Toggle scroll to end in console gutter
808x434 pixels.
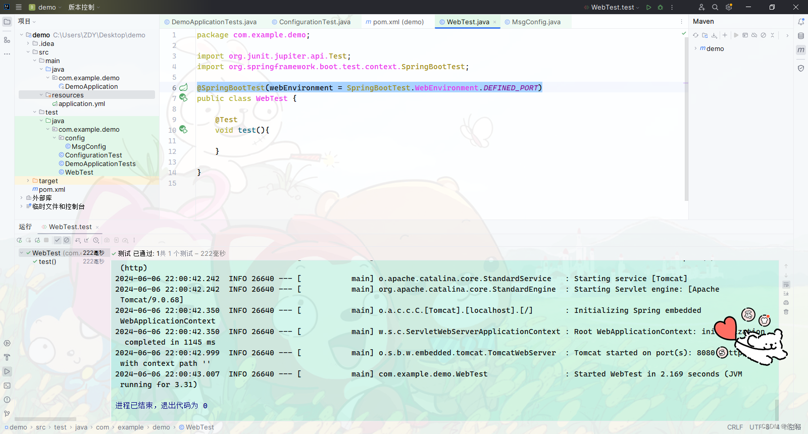click(786, 294)
